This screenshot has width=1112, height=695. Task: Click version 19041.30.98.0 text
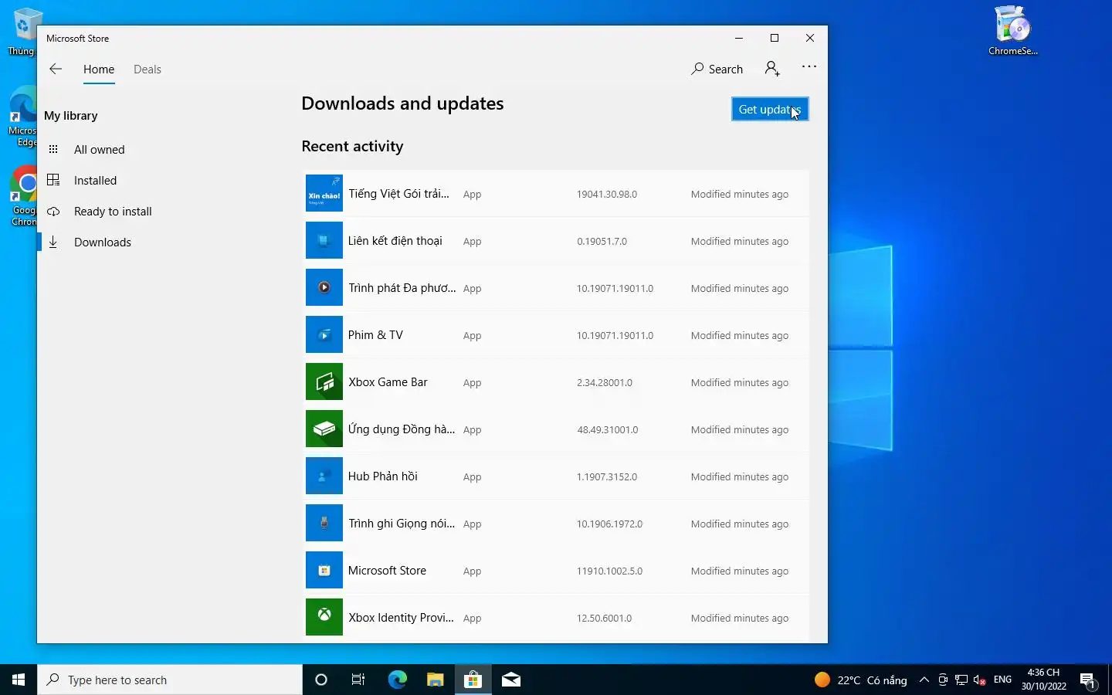point(607,195)
